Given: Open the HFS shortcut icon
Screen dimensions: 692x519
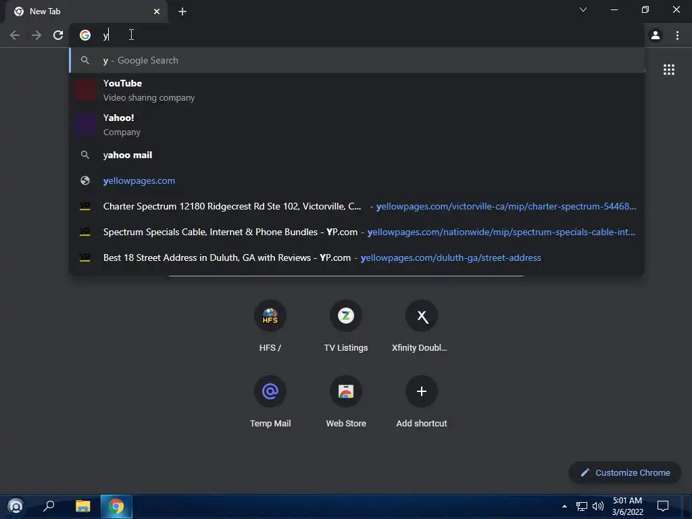Looking at the screenshot, I should (x=270, y=316).
